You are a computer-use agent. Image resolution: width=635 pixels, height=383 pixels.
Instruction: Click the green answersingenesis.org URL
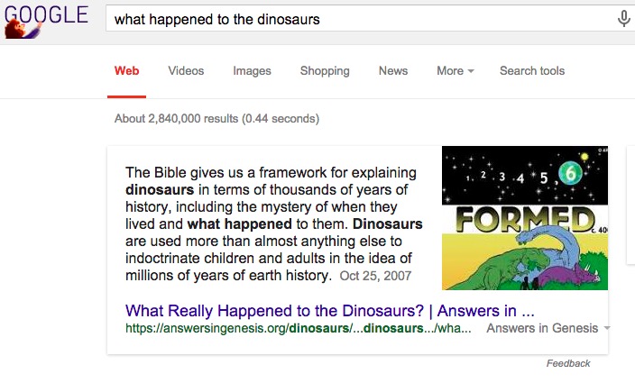pos(298,329)
